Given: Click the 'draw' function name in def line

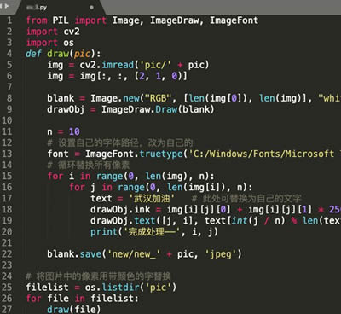Looking at the screenshot, I should tap(58, 54).
